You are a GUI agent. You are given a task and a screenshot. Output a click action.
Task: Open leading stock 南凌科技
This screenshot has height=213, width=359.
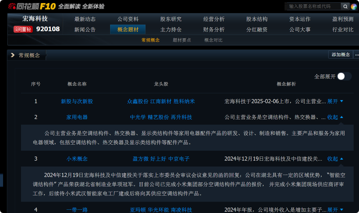(x=181, y=210)
